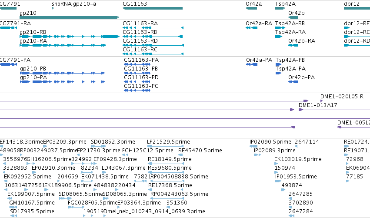The height and width of the screenshot is (218, 370).
Task: Select the Tsp42A-RB transcript
Action: pyautogui.click(x=280, y=28)
